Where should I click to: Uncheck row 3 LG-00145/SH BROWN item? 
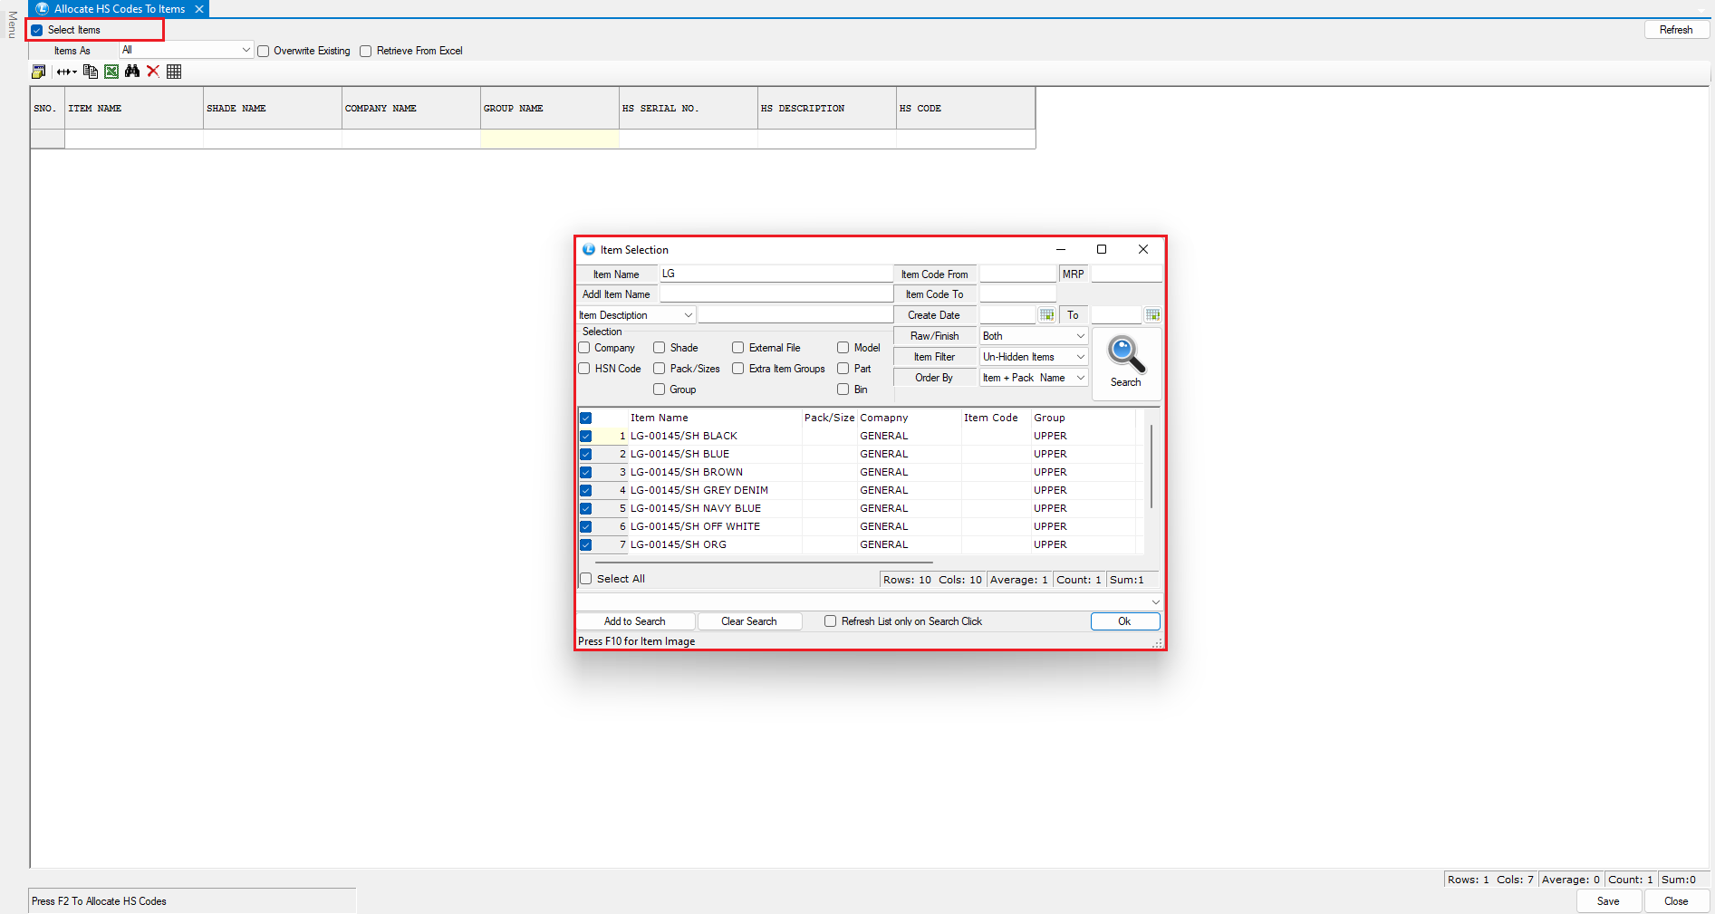coord(586,472)
